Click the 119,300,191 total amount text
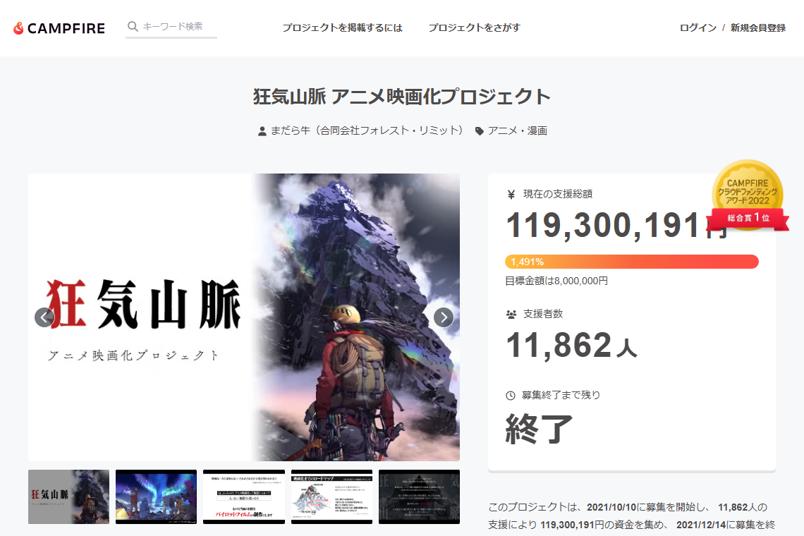Image resolution: width=804 pixels, height=536 pixels. (603, 225)
